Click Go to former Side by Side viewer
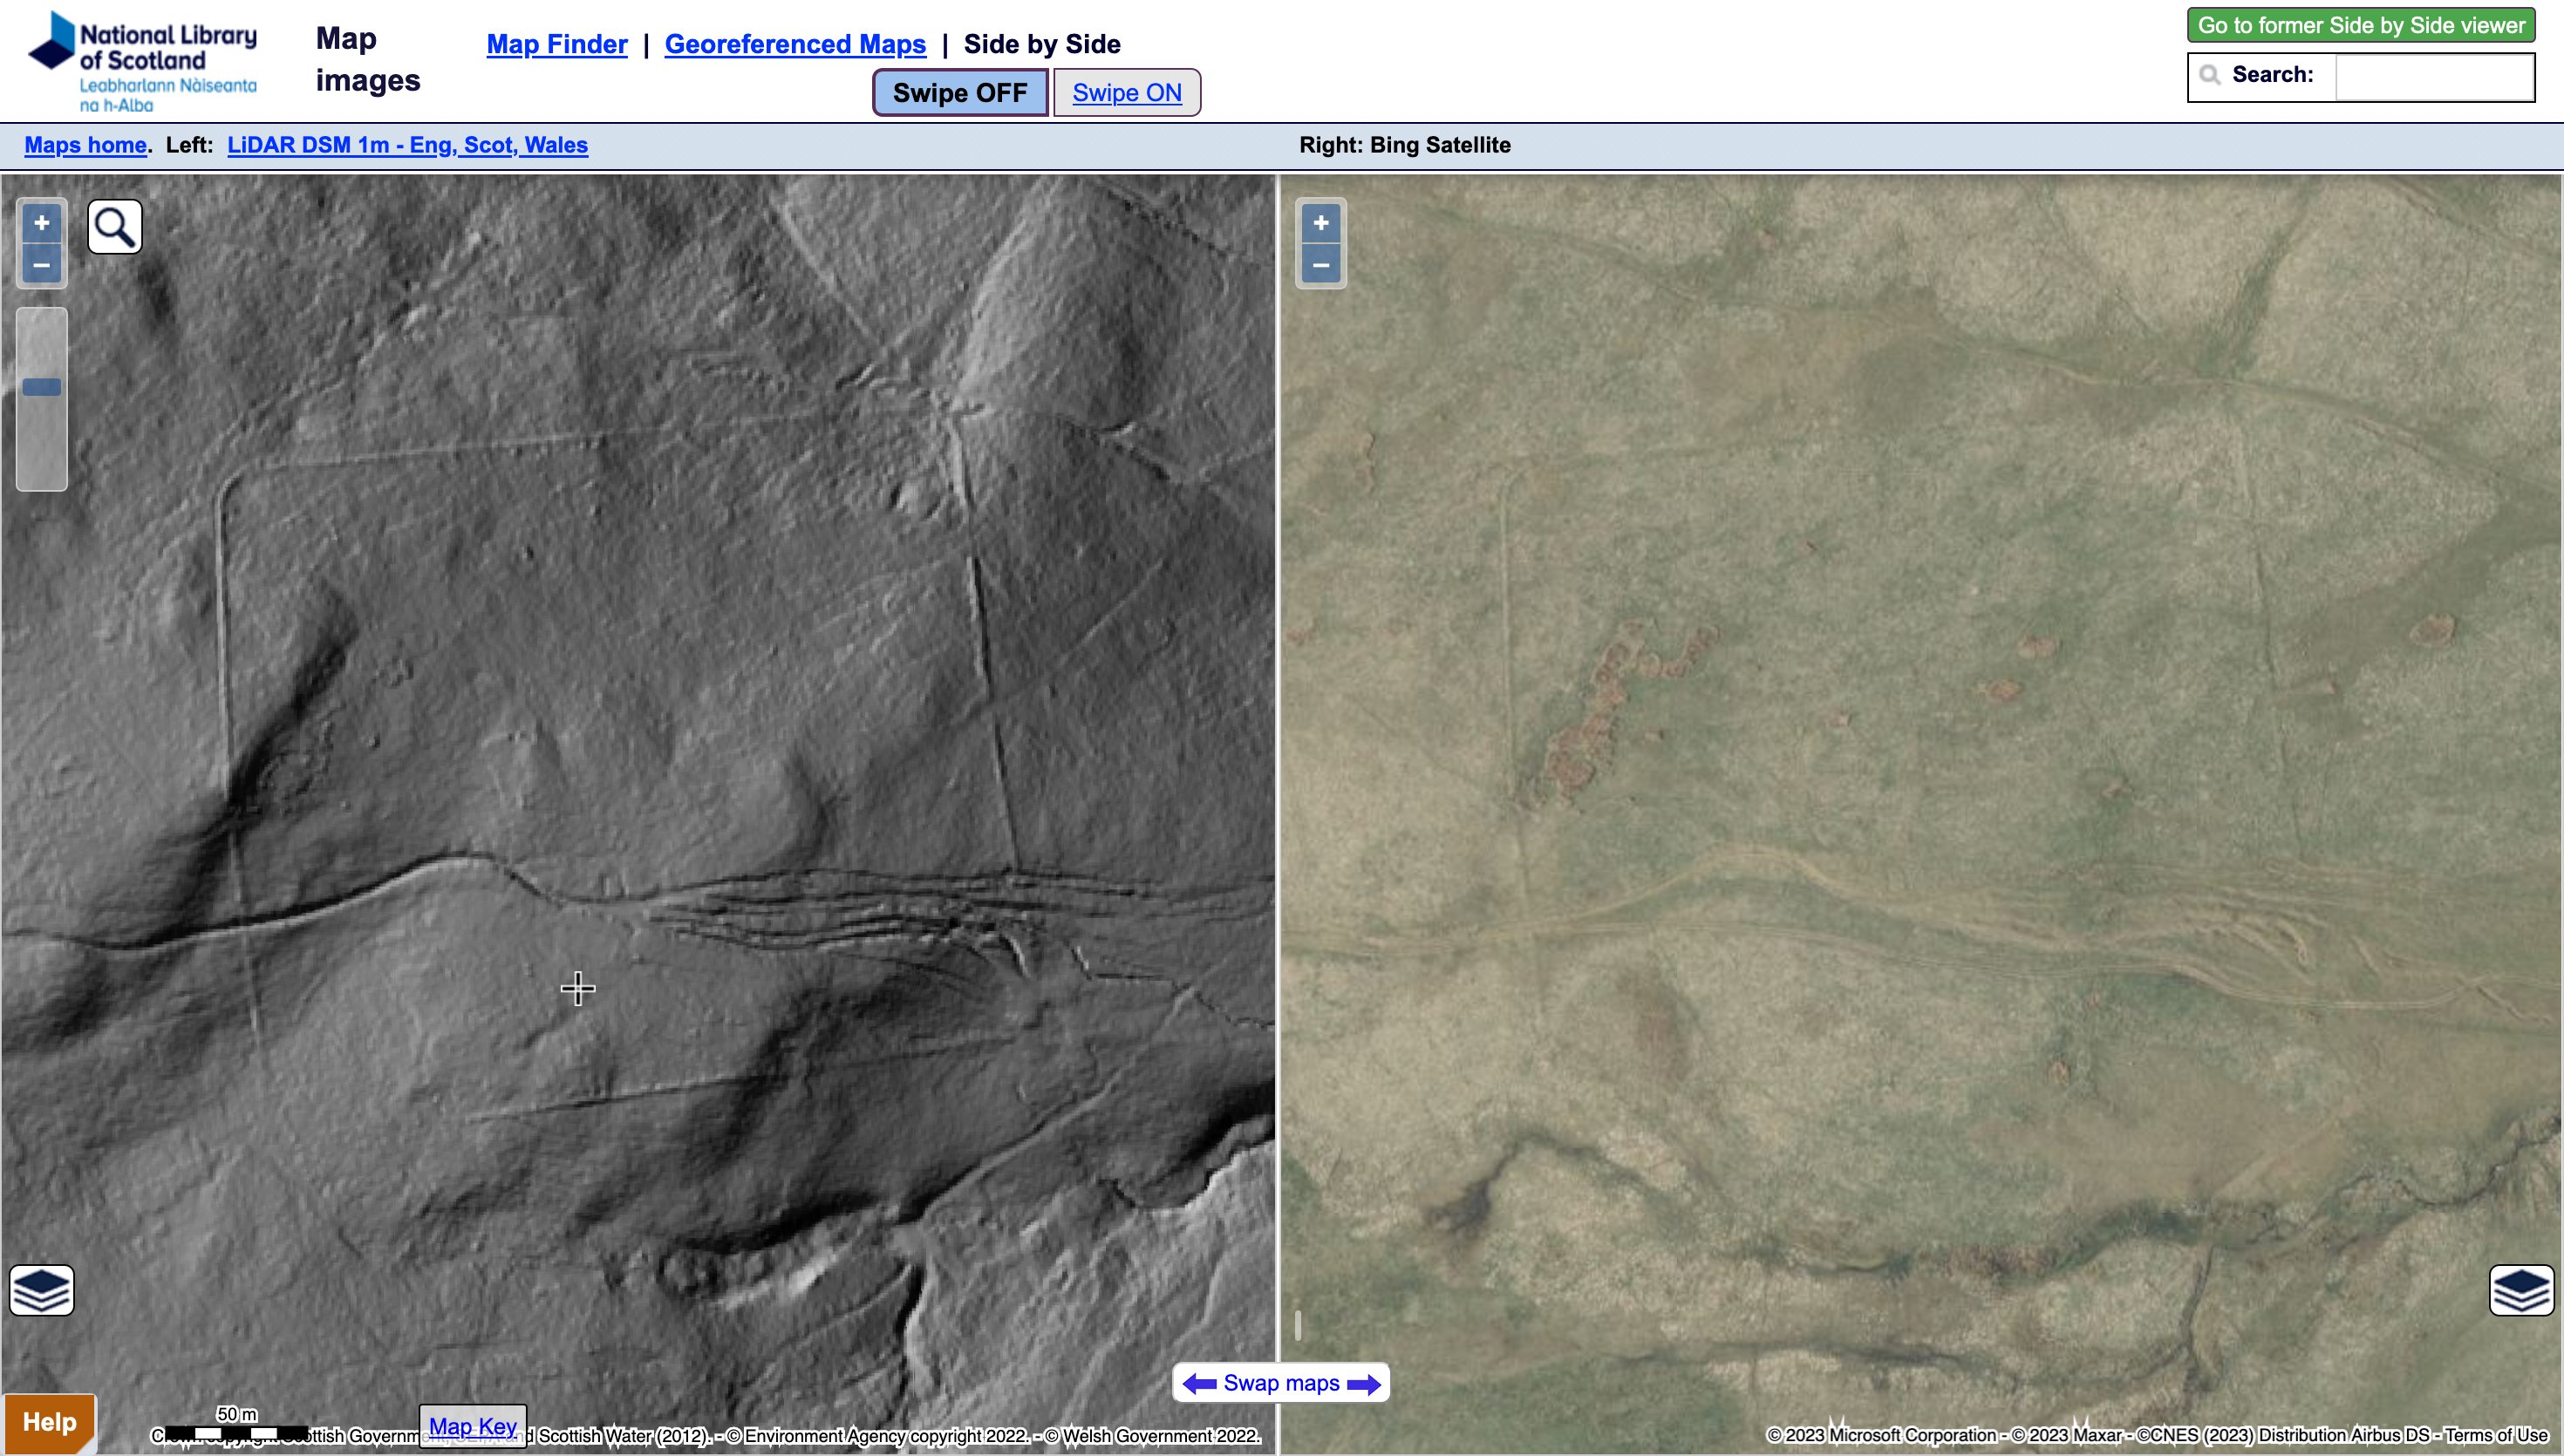The width and height of the screenshot is (2564, 1456). (x=2361, y=25)
